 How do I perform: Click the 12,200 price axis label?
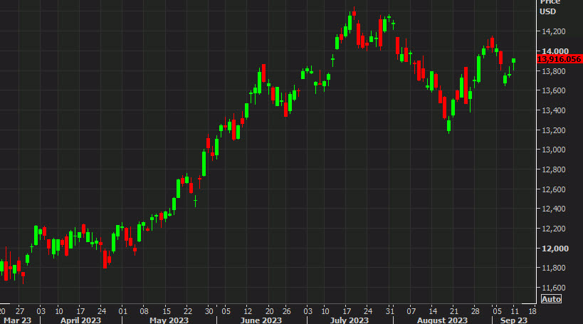[554, 229]
